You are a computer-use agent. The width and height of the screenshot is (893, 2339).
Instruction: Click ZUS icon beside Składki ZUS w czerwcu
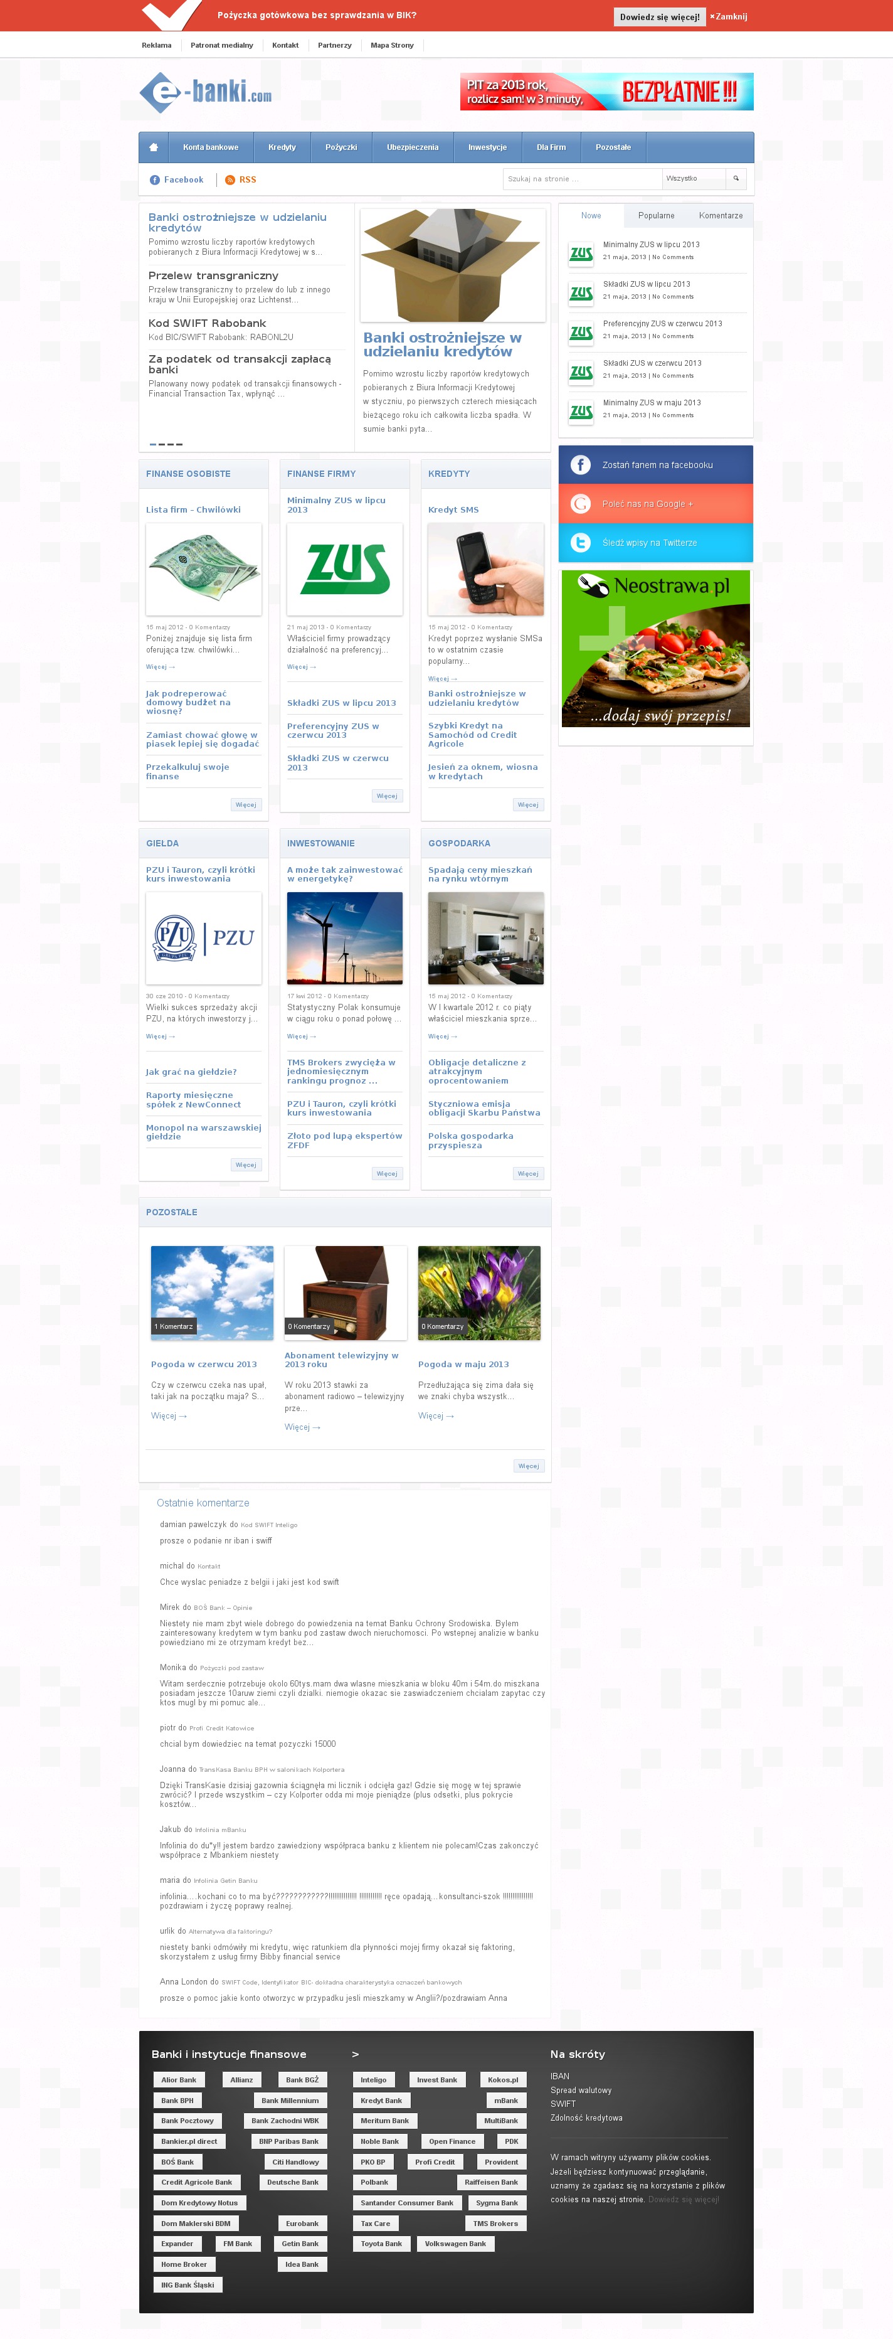[x=581, y=372]
